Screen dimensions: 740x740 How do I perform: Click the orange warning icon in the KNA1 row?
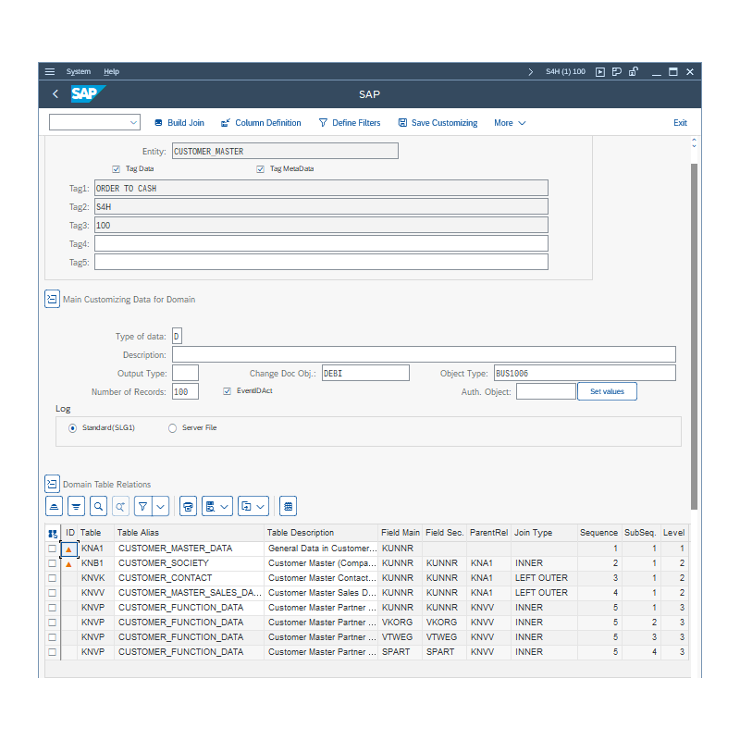tap(68, 549)
